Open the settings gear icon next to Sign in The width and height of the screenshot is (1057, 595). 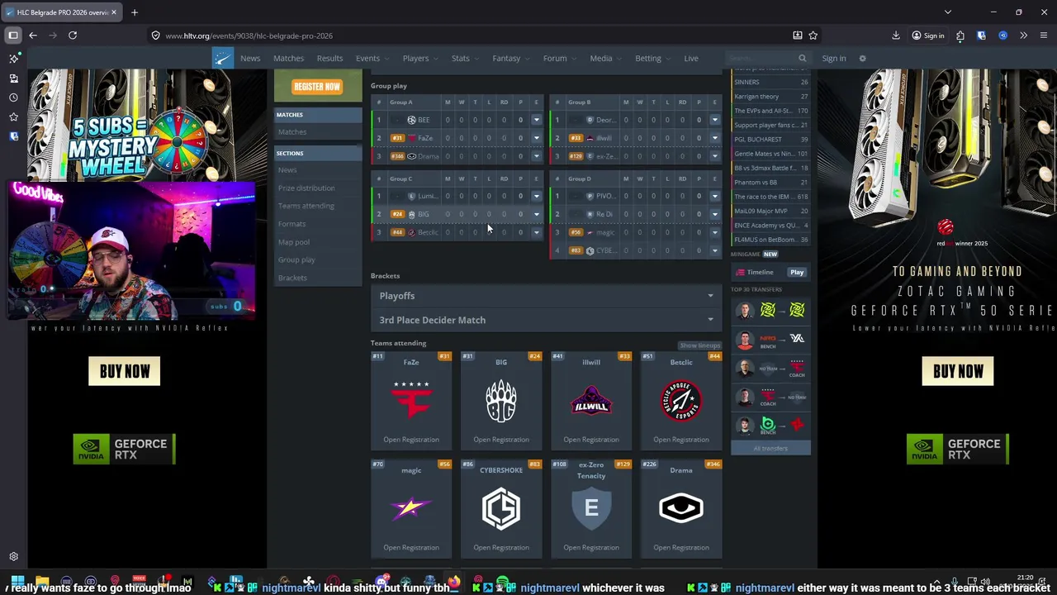tap(862, 58)
